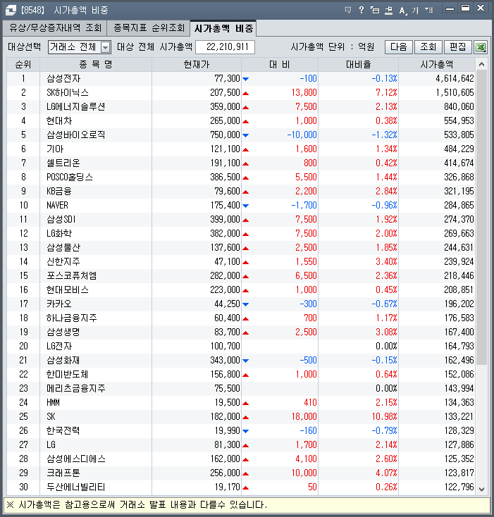
Task: Select the KB금융 stock name
Action: pyautogui.click(x=59, y=192)
